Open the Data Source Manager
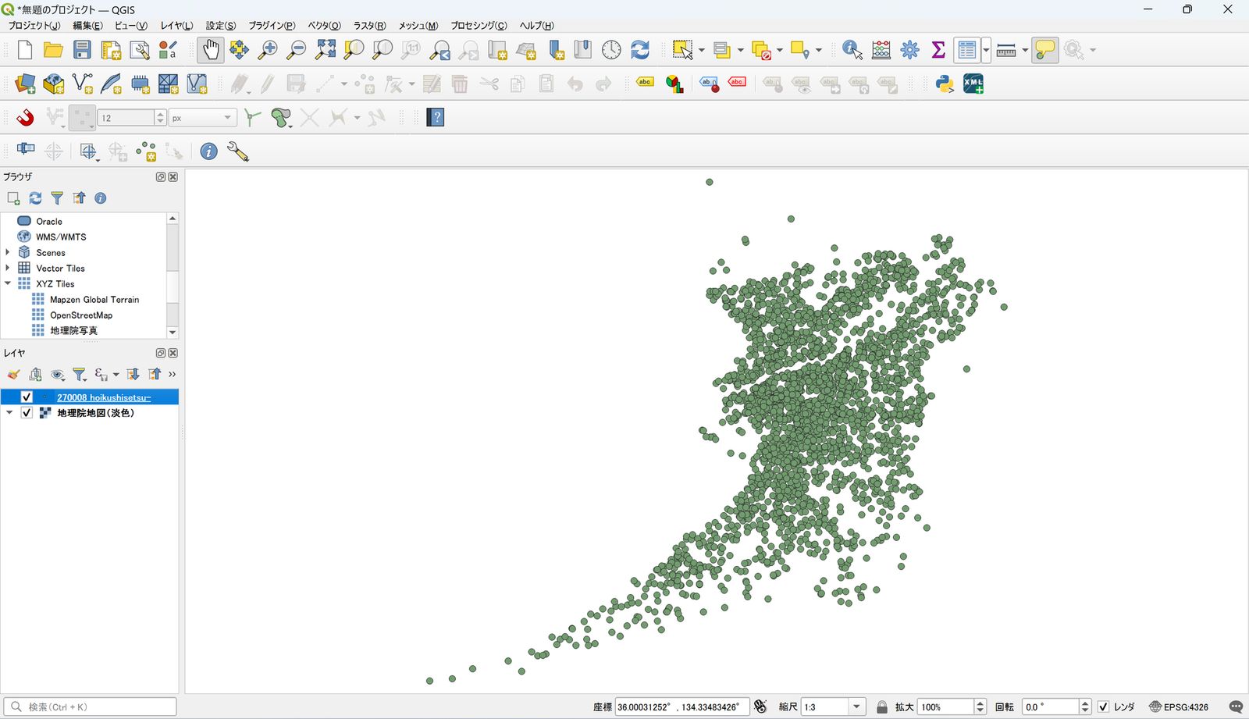 (x=25, y=84)
